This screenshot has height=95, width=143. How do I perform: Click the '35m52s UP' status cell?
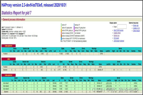pos(99,86)
